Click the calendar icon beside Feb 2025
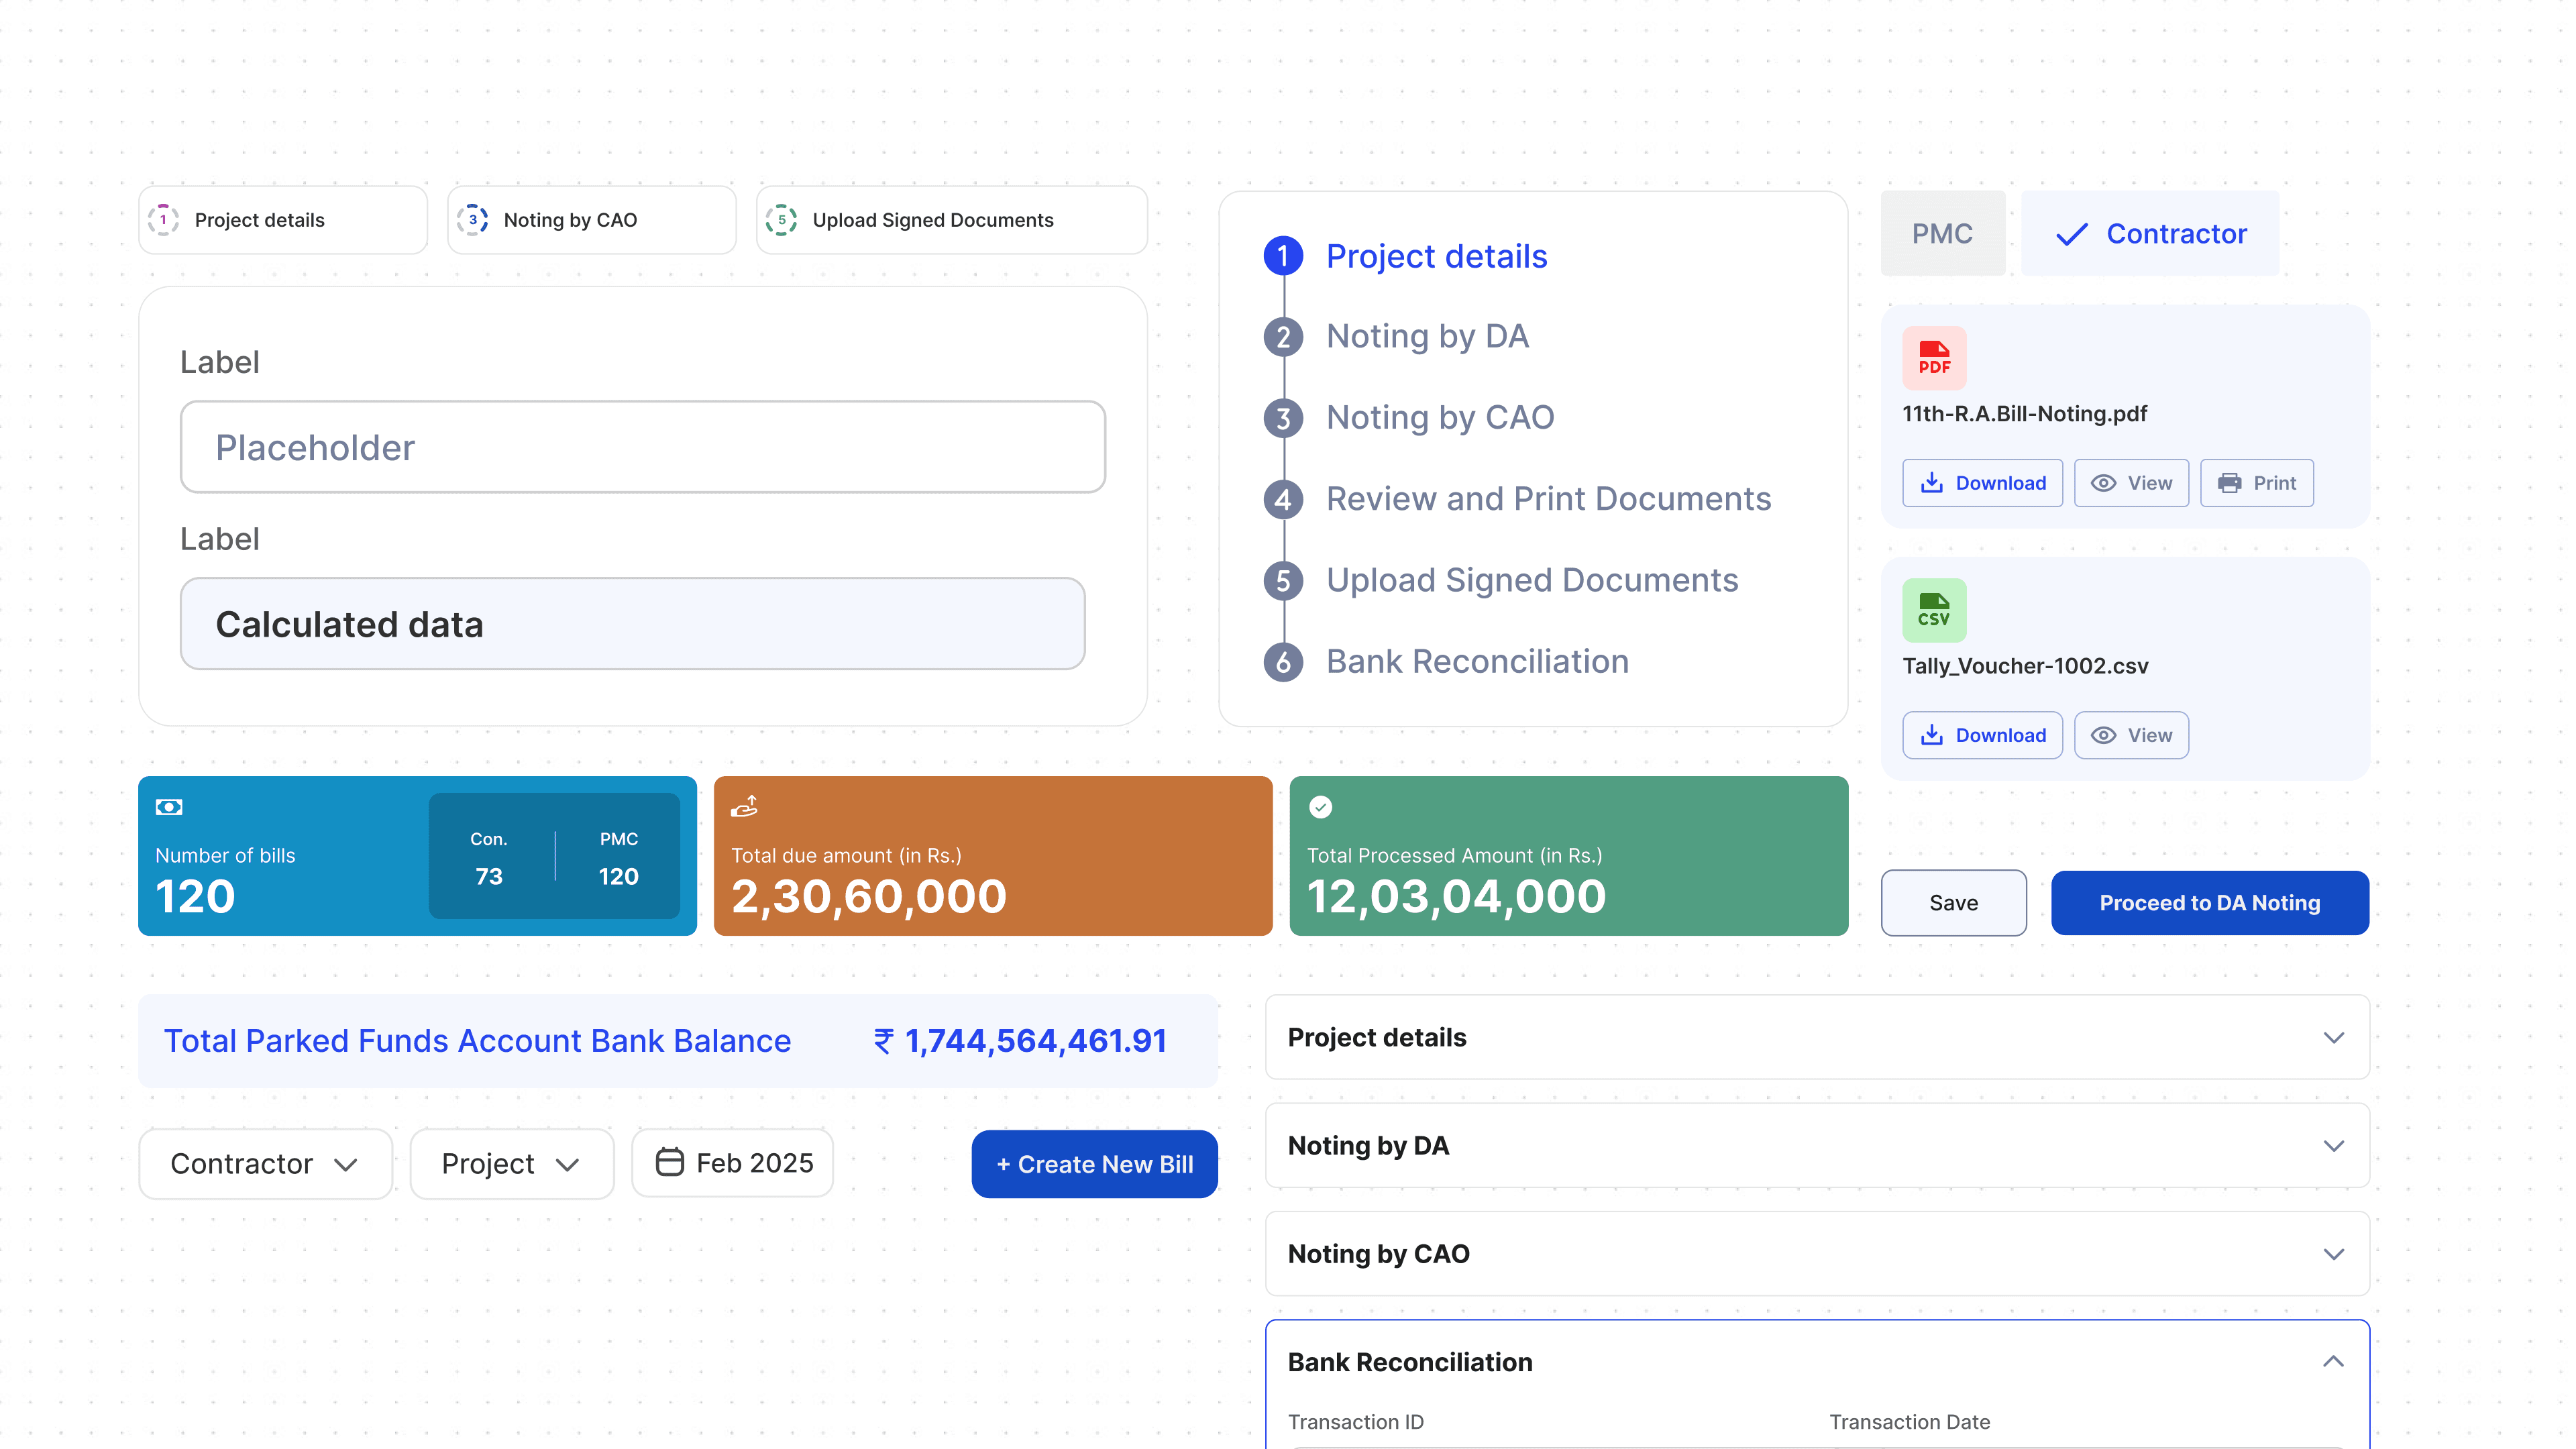This screenshot has height=1449, width=2576. (x=672, y=1162)
